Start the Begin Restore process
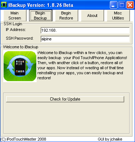This screenshot has width=135, height=142. click(66, 15)
